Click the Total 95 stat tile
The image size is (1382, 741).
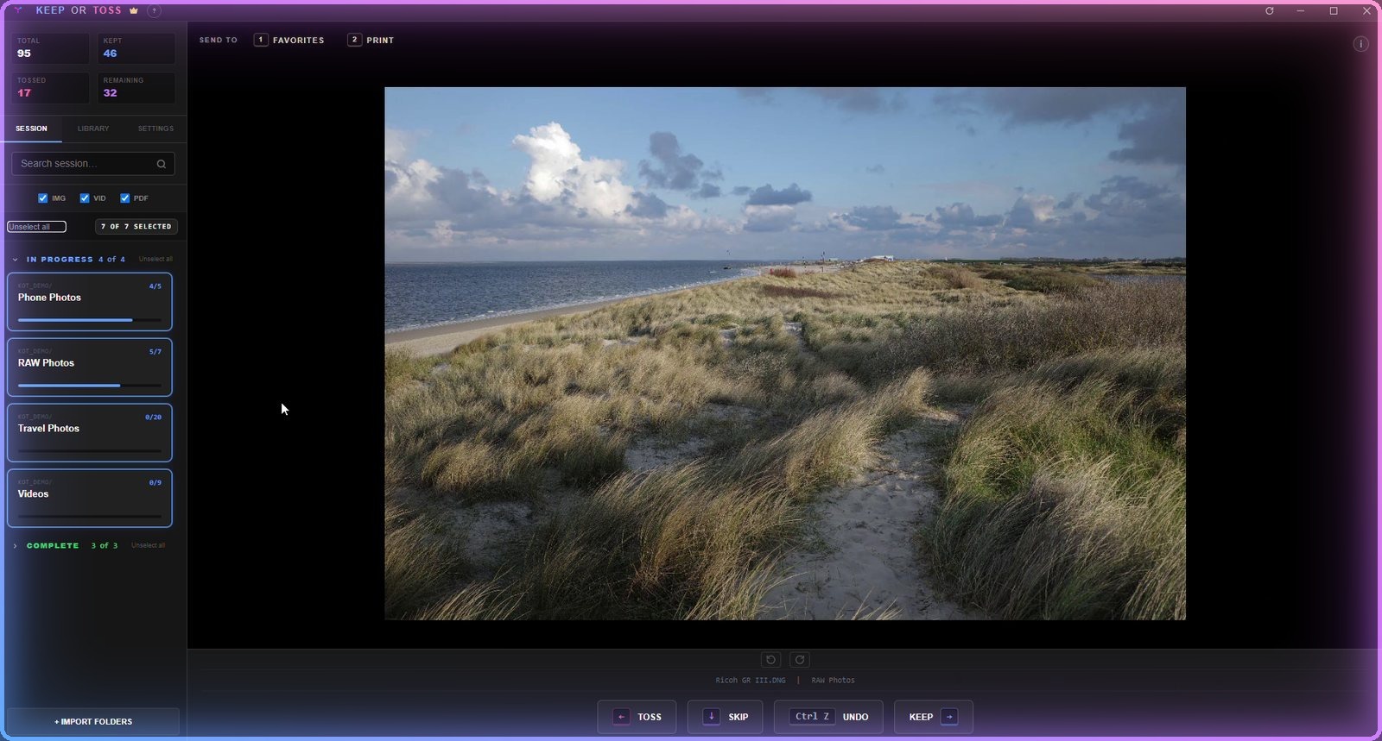coord(50,48)
